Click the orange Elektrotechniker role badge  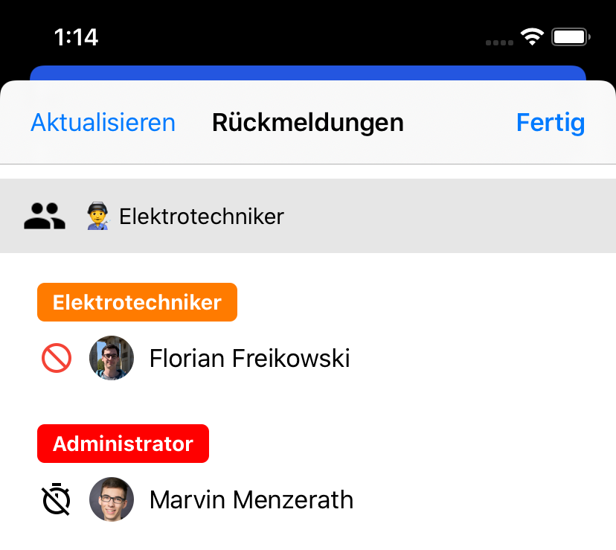pyautogui.click(x=137, y=302)
